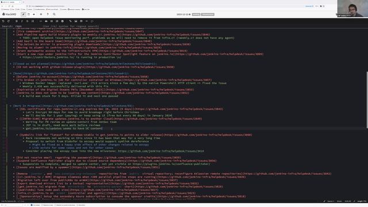
Task: Click the 'SSL certificate for repo.jenkins-ci.org expires' line
Action: pos(121,109)
